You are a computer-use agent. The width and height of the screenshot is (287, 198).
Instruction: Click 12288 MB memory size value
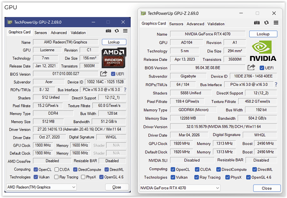[188, 118]
